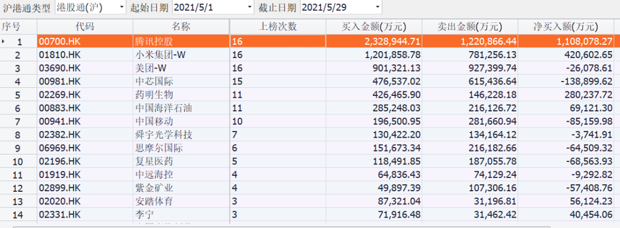Select net buy value 1,108,078.27
The width and height of the screenshot is (620, 228).
click(x=566, y=41)
